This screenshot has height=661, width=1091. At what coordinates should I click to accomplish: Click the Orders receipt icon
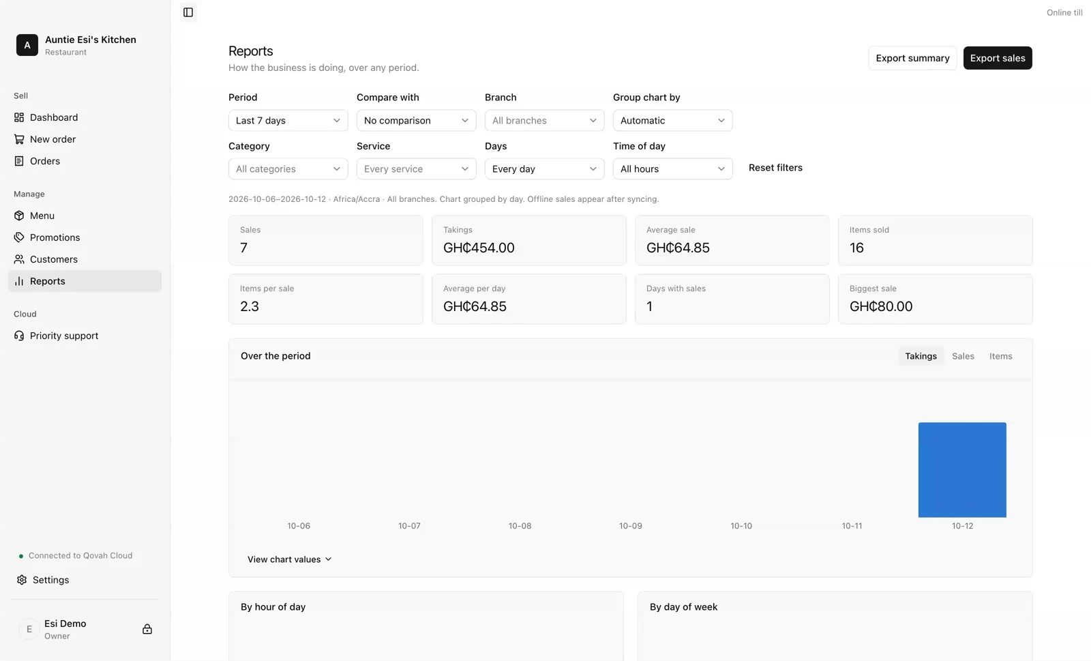[19, 161]
